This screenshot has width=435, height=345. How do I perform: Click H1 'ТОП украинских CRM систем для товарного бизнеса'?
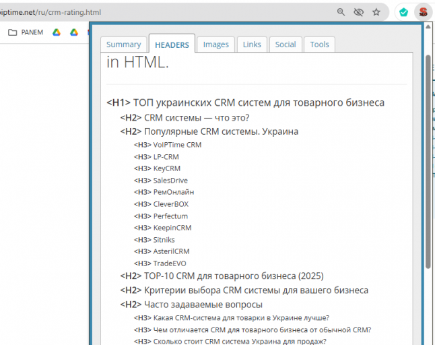pos(246,102)
